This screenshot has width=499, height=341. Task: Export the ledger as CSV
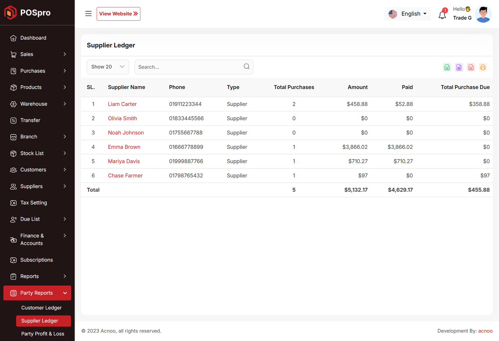[x=447, y=67]
